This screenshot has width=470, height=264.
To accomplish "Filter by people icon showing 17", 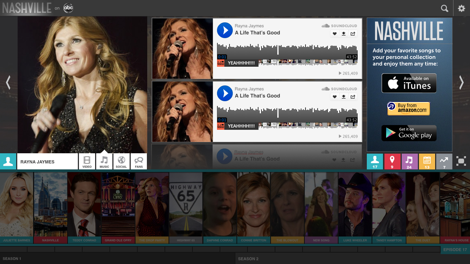I will pyautogui.click(x=375, y=161).
